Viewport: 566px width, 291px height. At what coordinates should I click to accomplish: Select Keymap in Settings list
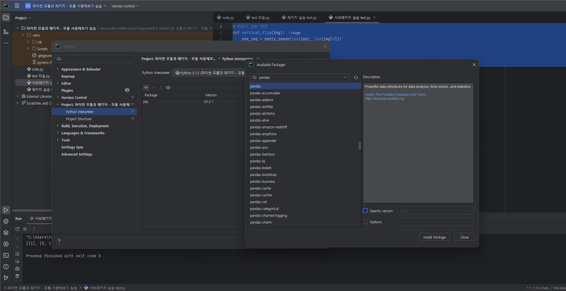pyautogui.click(x=68, y=76)
